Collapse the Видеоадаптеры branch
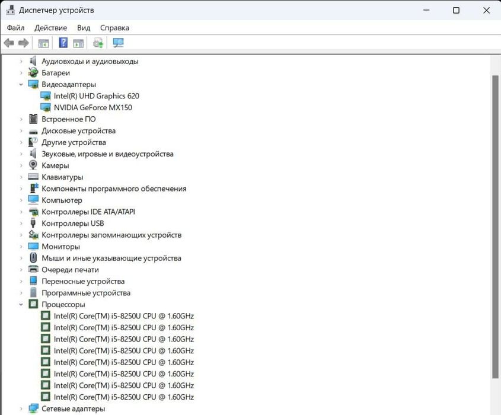Screen dimensions: 501x415 [x=21, y=84]
